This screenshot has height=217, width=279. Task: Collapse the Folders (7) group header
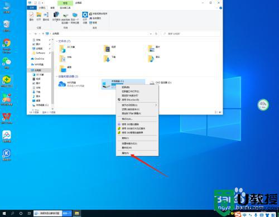tap(63, 41)
